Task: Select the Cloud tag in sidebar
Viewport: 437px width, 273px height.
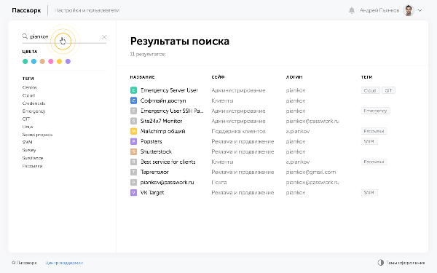Action: coord(28,95)
